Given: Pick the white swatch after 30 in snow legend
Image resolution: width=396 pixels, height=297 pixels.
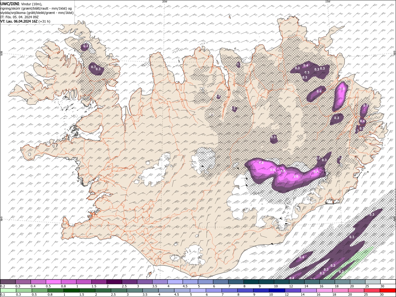Looking at the screenshot, I should pyautogui.click(x=388, y=282).
